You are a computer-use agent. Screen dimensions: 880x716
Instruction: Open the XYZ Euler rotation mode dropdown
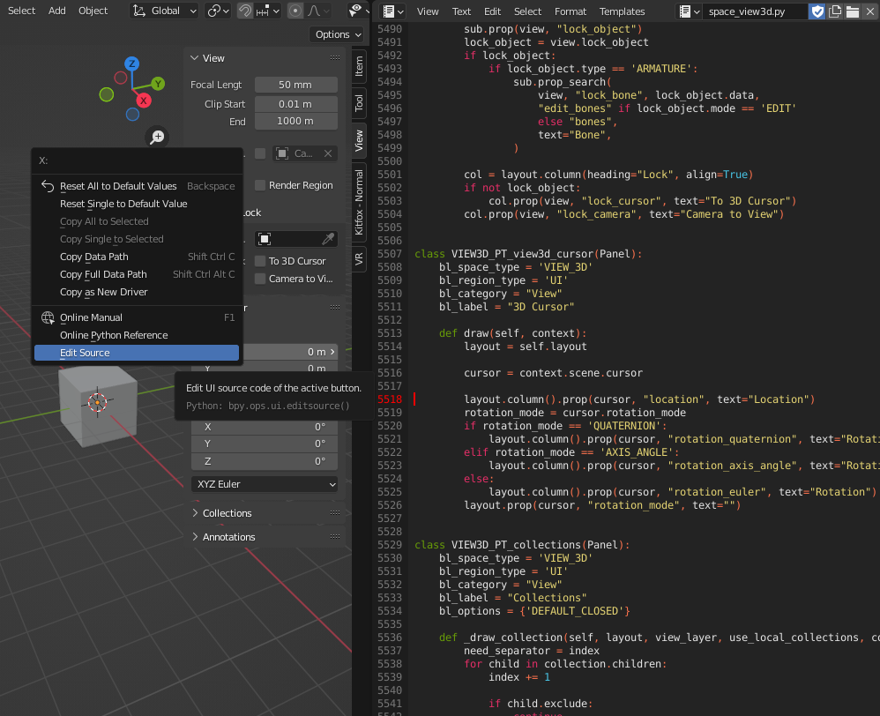coord(265,484)
